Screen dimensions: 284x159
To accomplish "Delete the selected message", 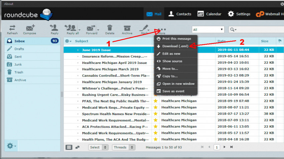I will pos(110,29).
